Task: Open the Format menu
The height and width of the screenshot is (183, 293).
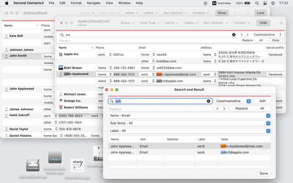Action: point(76,3)
